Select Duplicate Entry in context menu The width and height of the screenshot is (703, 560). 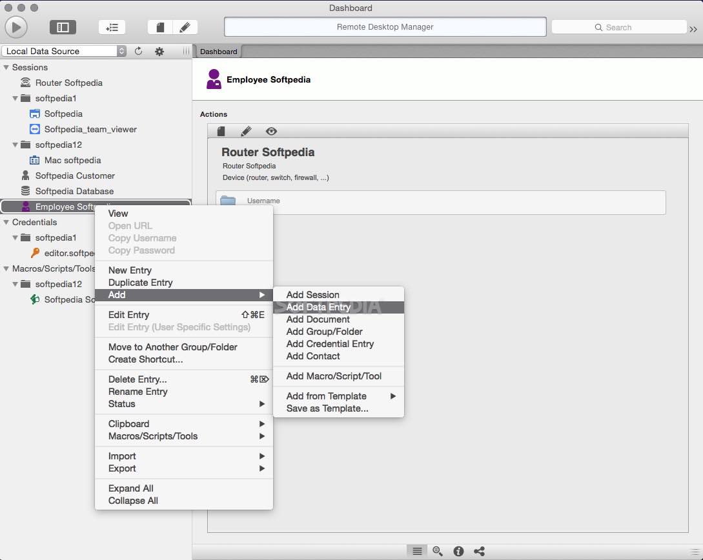pos(184,283)
